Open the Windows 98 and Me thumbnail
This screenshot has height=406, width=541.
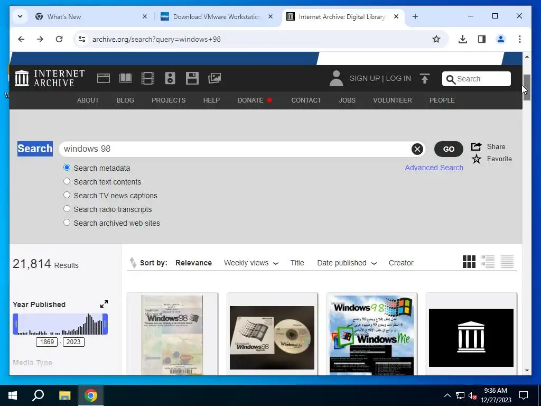click(x=371, y=335)
